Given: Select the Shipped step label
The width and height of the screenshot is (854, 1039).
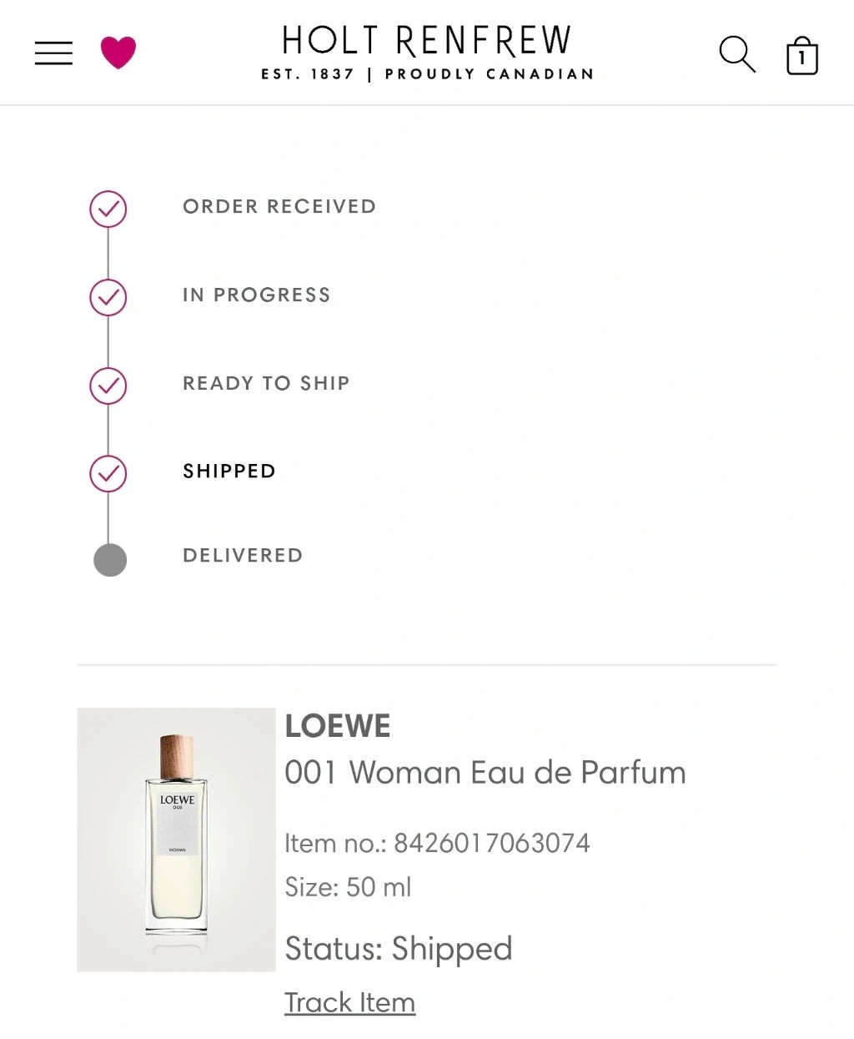Looking at the screenshot, I should tap(229, 472).
